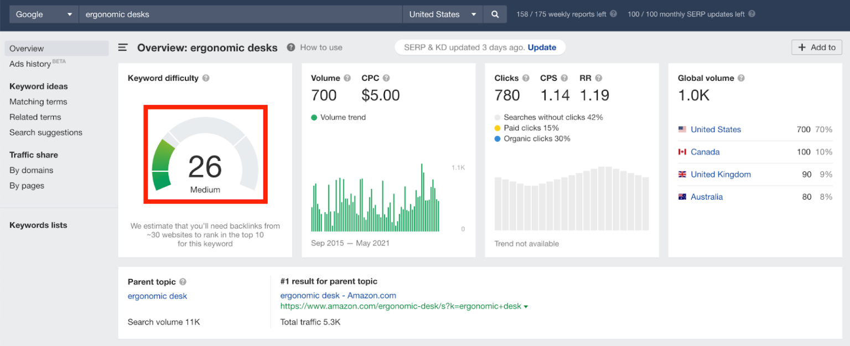850x346 pixels.
Task: Click the Canada flag icon
Action: [x=682, y=151]
